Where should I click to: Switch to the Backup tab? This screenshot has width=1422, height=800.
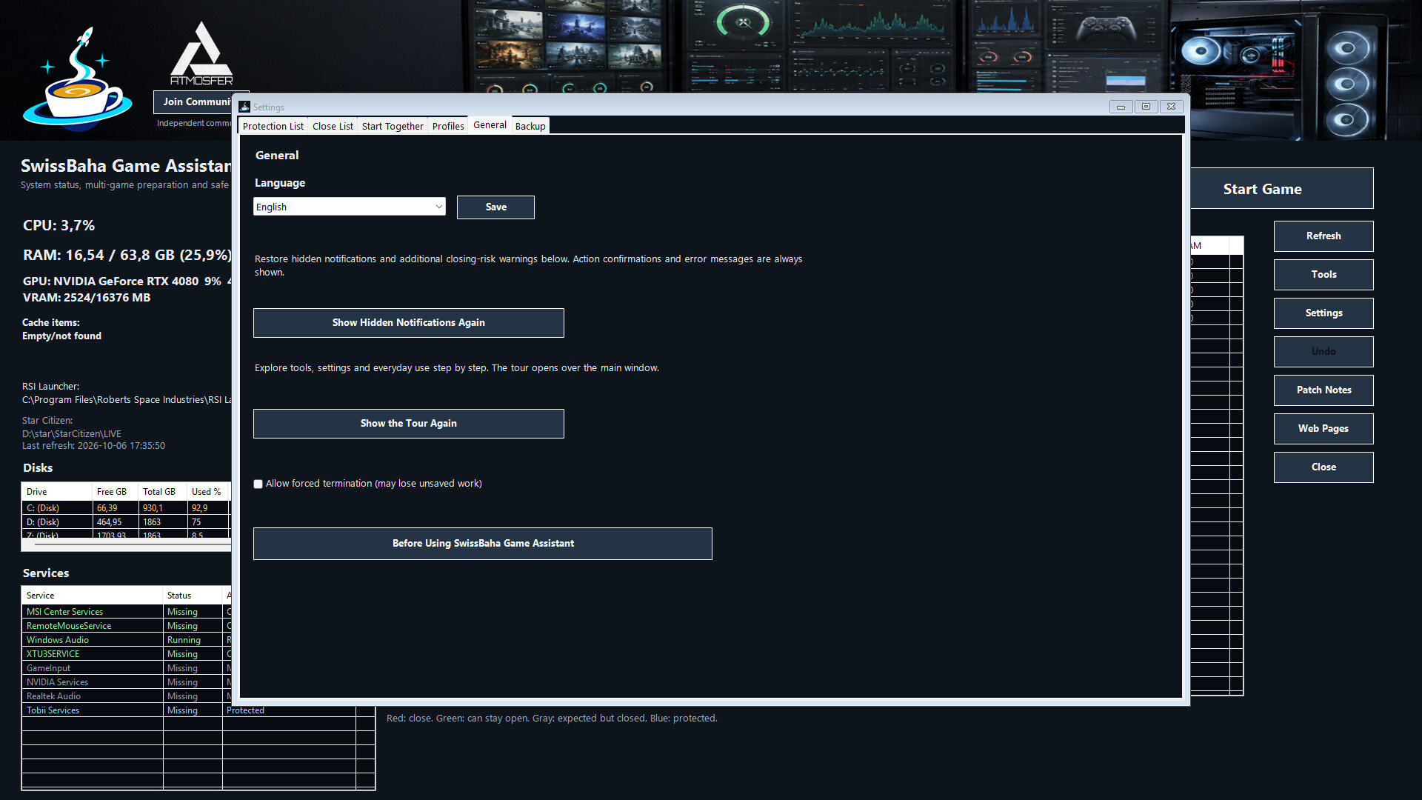pyautogui.click(x=530, y=126)
